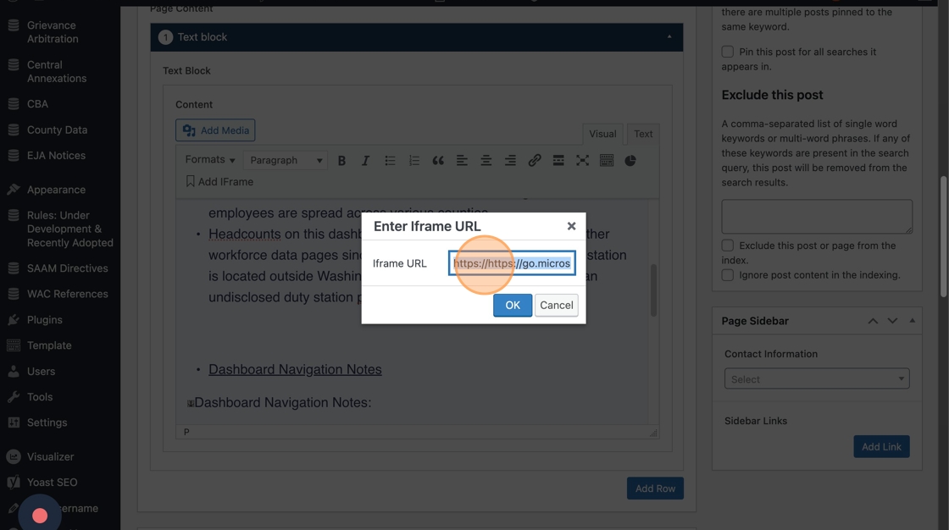Switch to Visual editor tab
The width and height of the screenshot is (949, 530).
click(602, 134)
